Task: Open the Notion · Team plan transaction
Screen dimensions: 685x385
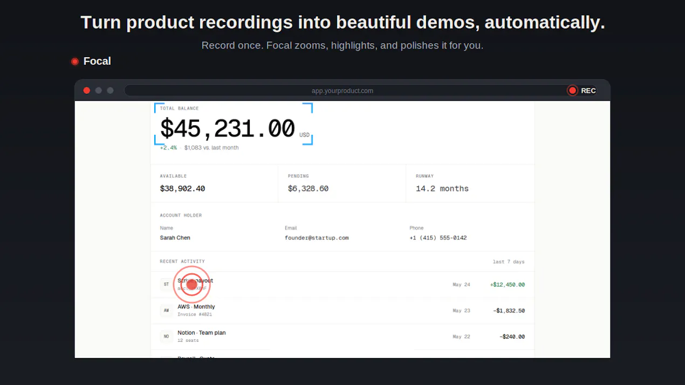Action: 342,336
